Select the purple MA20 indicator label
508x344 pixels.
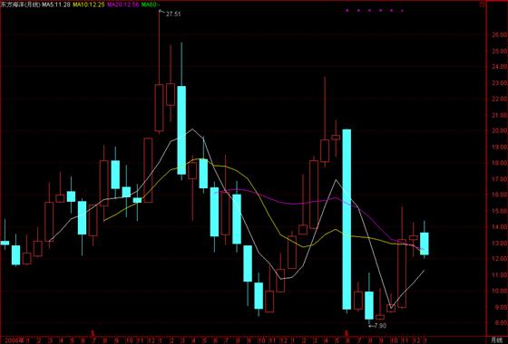pos(123,5)
